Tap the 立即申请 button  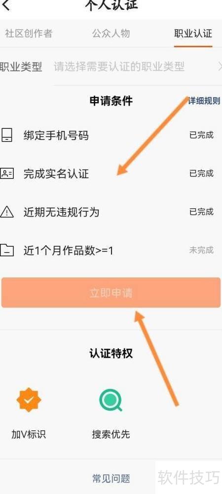click(111, 293)
